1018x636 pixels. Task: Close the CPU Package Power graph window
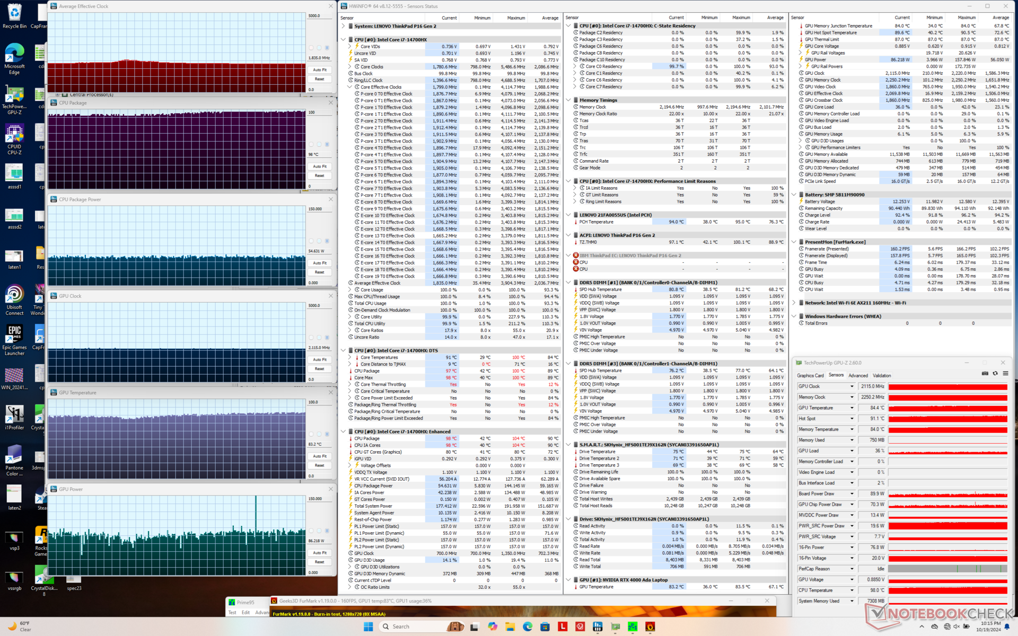click(331, 199)
